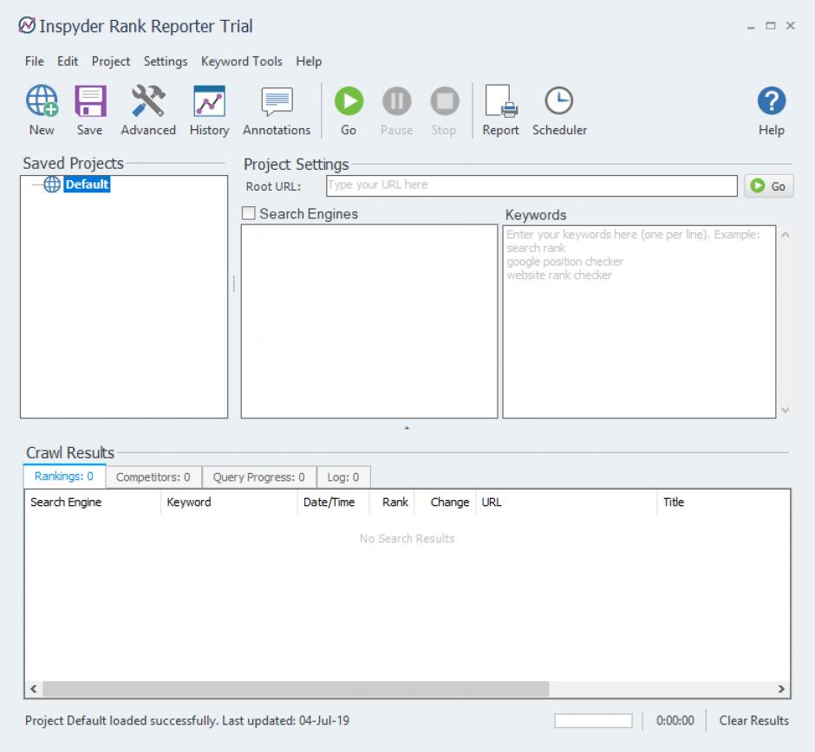The height and width of the screenshot is (752, 815).
Task: Click the Stop toolbar button
Action: [445, 110]
